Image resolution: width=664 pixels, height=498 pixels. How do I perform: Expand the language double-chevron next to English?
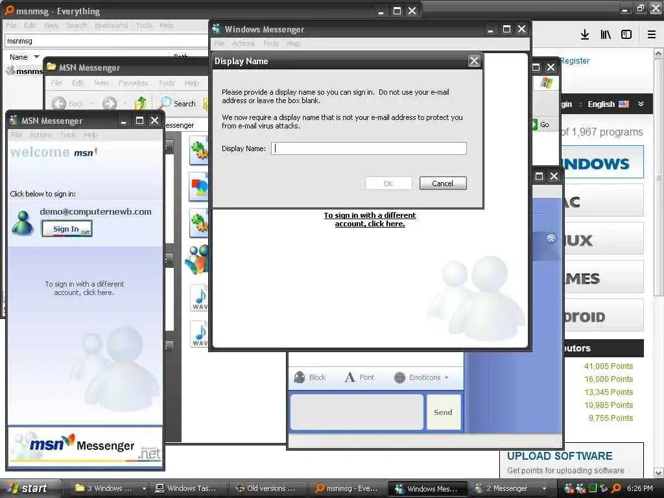click(641, 104)
